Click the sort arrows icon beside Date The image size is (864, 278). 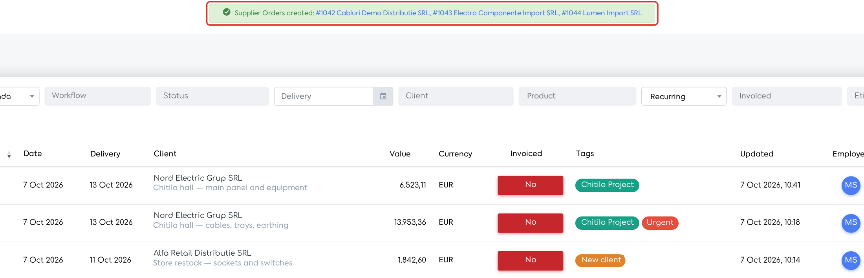tap(9, 154)
